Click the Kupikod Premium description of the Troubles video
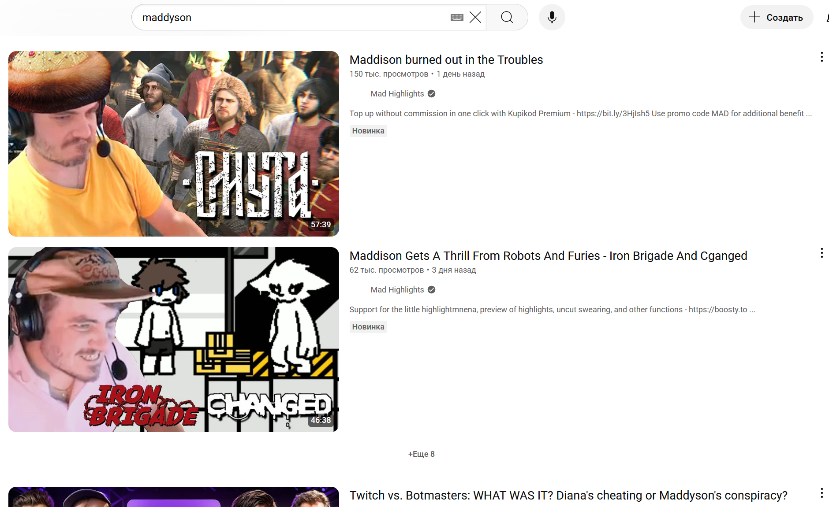Screen dimensions: 829x507 click(x=581, y=114)
